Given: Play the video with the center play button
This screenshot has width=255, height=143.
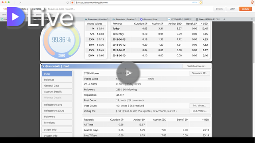Looking at the screenshot, I should pyautogui.click(x=128, y=73).
